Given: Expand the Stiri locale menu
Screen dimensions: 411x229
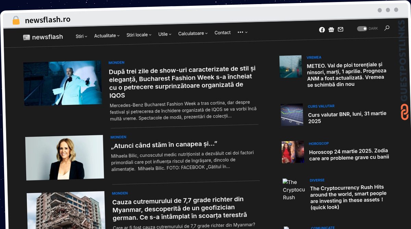Looking at the screenshot, I should click(139, 35).
